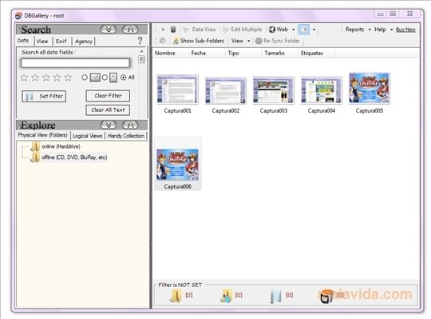Viewport: 431px width, 319px height.
Task: Click the 'Search all data fields' input box
Action: pyautogui.click(x=75, y=63)
